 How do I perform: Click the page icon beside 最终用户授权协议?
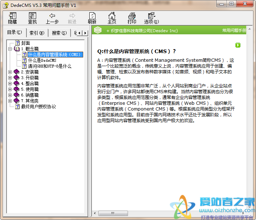(17, 107)
